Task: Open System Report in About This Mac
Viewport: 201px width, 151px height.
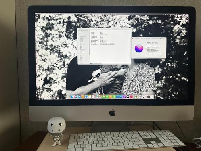Action: [149, 54]
